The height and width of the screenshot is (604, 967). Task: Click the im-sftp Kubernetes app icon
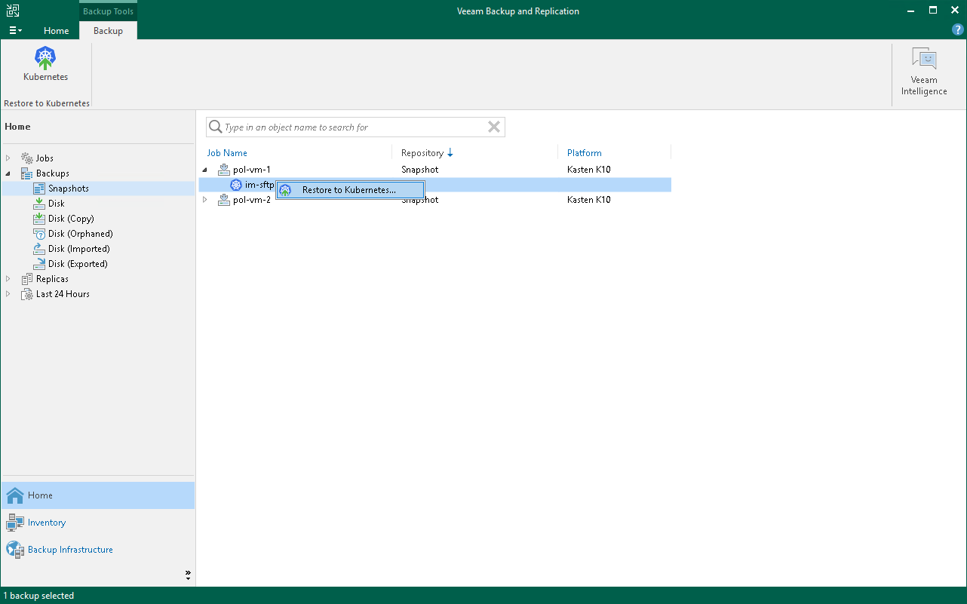[236, 185]
